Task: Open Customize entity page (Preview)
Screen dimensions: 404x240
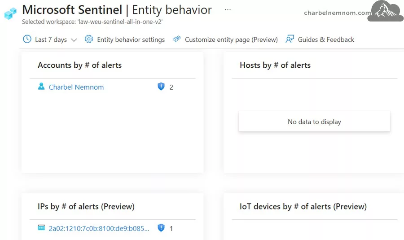Action: [x=231, y=39]
